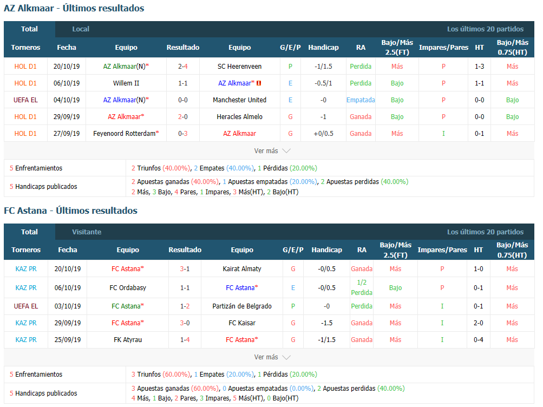Click HT score 1-3 in SC Heerenveen row

[479, 67]
